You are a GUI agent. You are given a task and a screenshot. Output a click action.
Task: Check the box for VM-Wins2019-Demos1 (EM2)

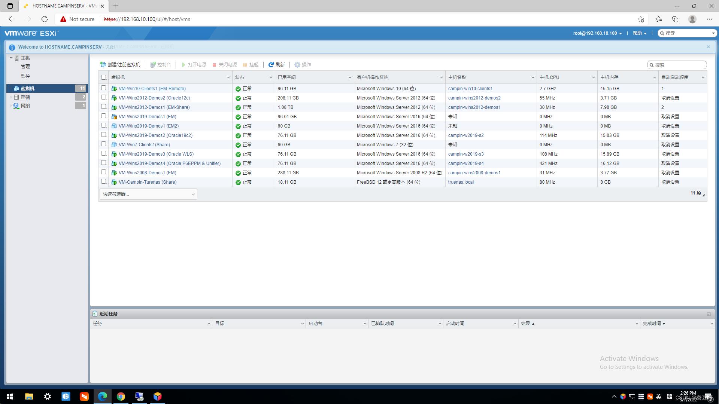pos(104,125)
